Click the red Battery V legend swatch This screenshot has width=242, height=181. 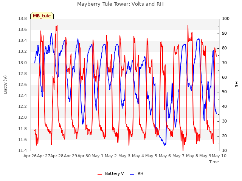click(100, 174)
